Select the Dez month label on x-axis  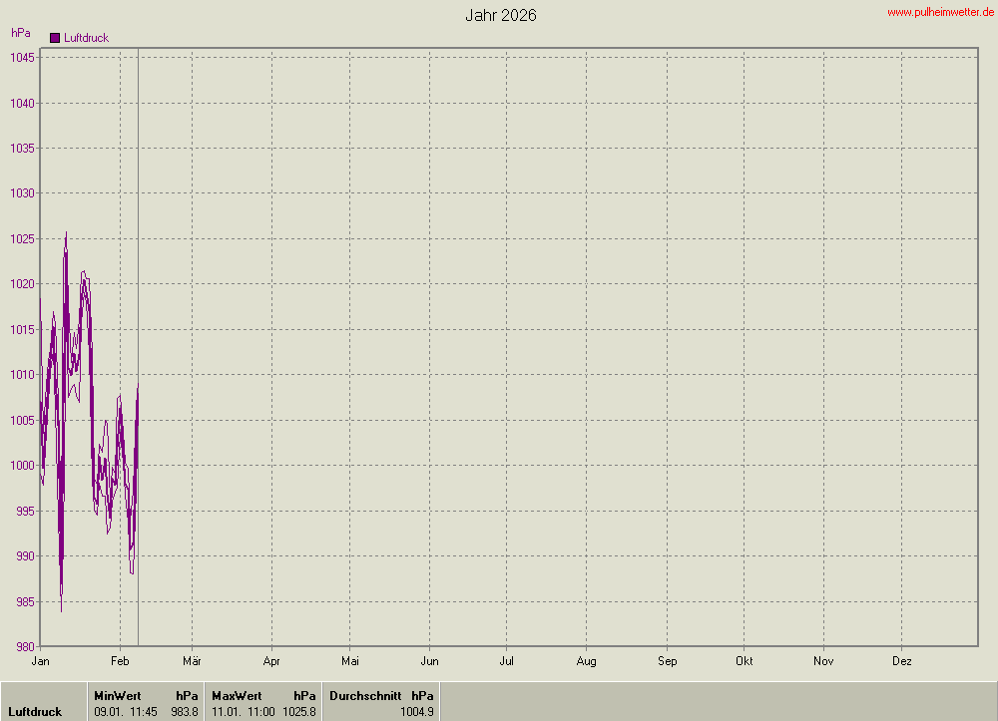coord(901,661)
